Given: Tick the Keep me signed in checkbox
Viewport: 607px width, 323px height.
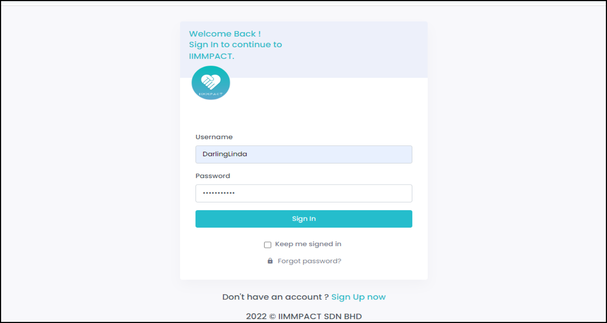Looking at the screenshot, I should [x=267, y=245].
